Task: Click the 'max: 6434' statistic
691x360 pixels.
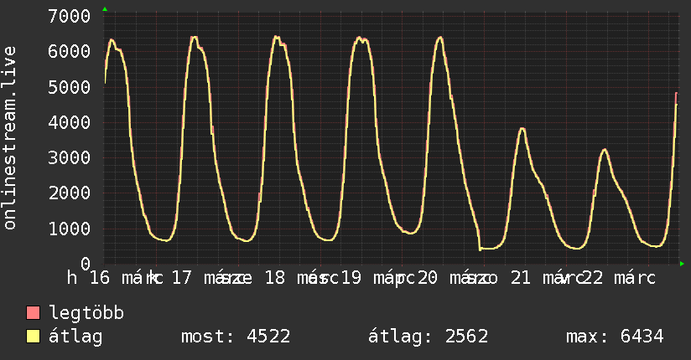Action: pyautogui.click(x=615, y=337)
